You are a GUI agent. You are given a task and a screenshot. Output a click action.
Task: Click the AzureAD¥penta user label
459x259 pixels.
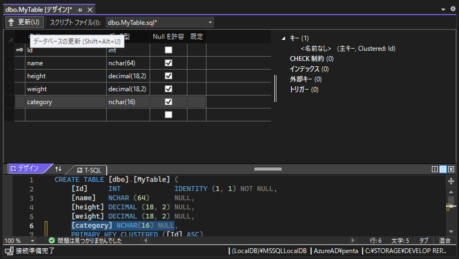point(336,251)
